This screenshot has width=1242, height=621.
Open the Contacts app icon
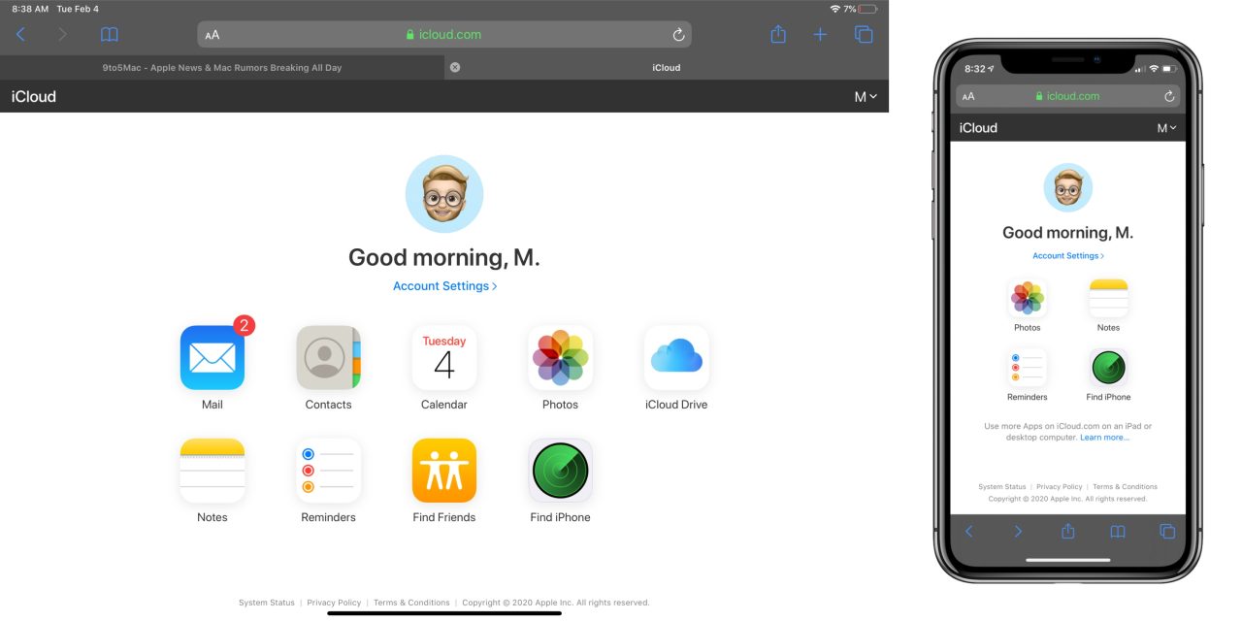point(328,357)
